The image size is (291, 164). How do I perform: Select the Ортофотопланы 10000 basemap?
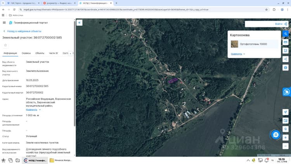(x=254, y=44)
